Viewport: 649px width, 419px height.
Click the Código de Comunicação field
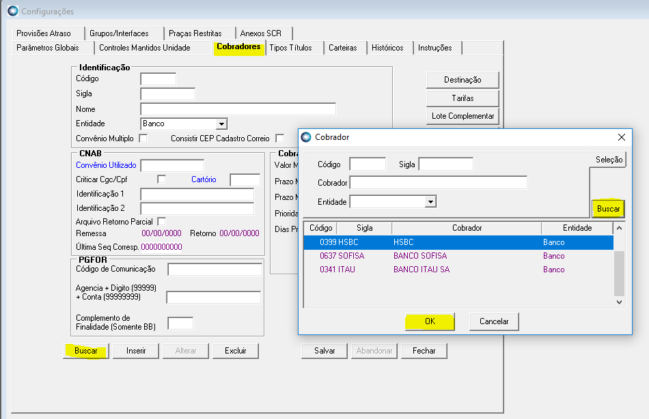tap(215, 270)
